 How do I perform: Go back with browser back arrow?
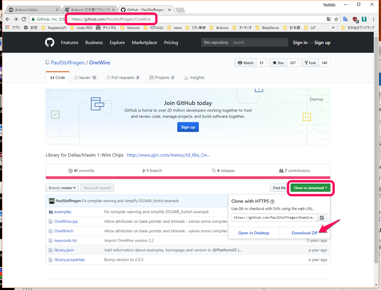(x=8, y=19)
